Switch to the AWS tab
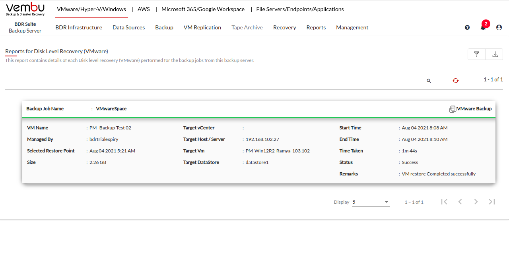509x266 pixels. coord(144,9)
